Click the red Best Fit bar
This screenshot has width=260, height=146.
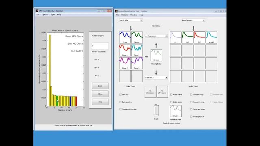click(x=76, y=101)
